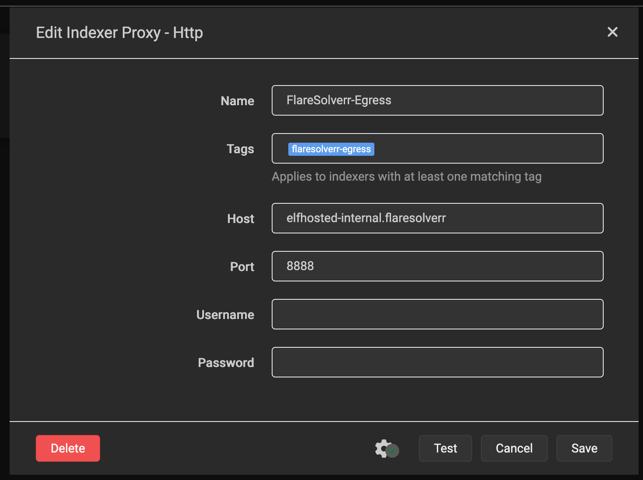This screenshot has height=480, width=643.
Task: Click the Host label
Action: coord(240,219)
